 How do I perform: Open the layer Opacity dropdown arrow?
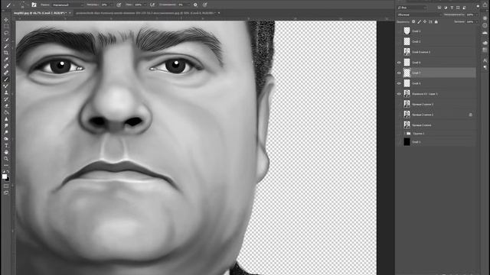pyautogui.click(x=476, y=15)
